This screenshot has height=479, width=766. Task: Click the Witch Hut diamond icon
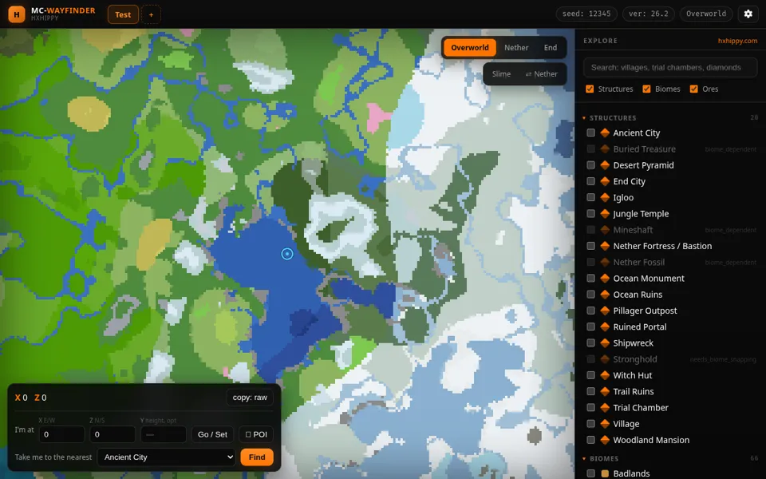pyautogui.click(x=605, y=375)
